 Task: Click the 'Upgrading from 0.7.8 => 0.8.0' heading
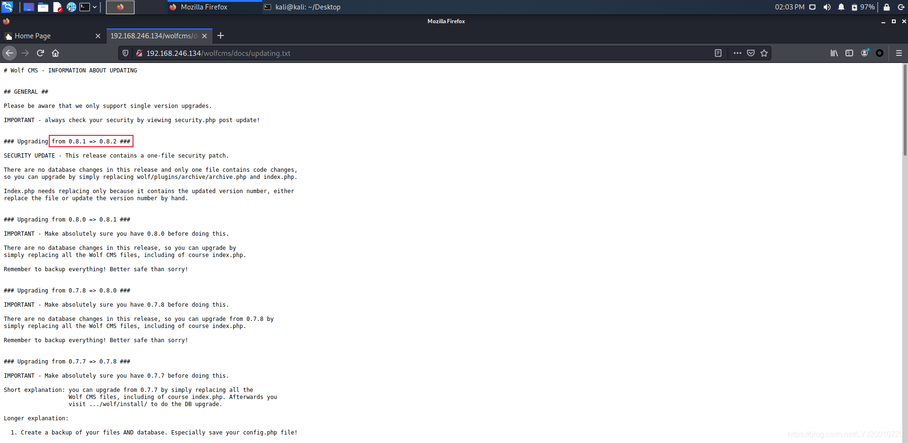tap(67, 291)
